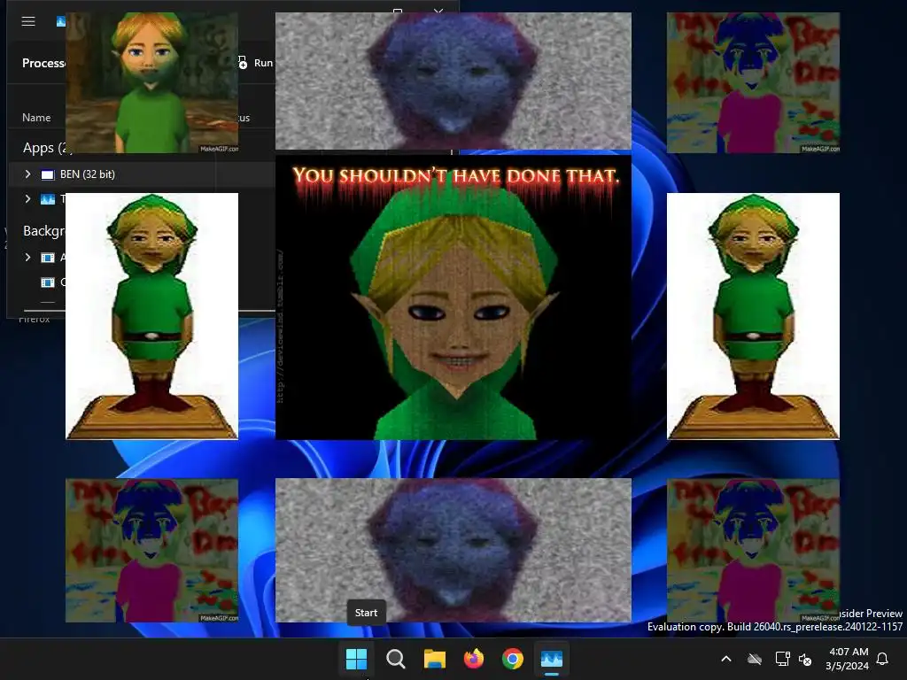Show hidden system tray icons
The image size is (907, 680).
click(726, 659)
